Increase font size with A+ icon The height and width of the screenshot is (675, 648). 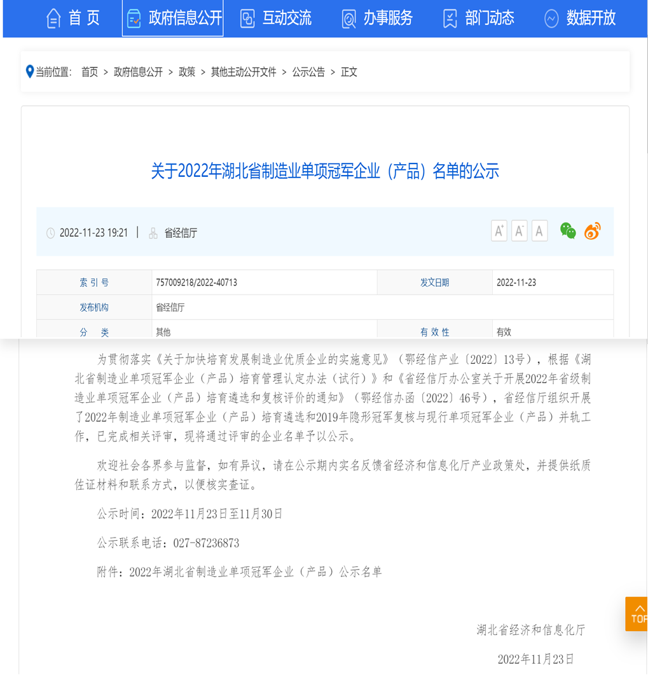point(499,231)
